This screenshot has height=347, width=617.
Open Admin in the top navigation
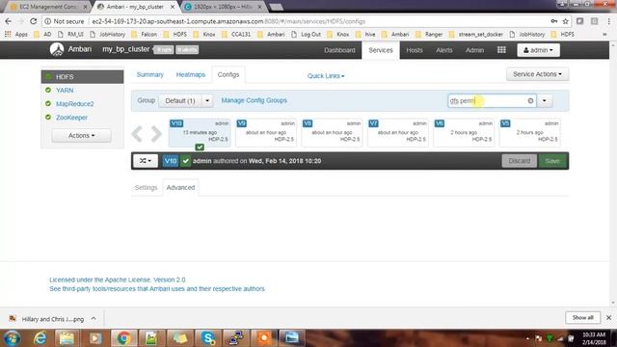[x=474, y=50]
